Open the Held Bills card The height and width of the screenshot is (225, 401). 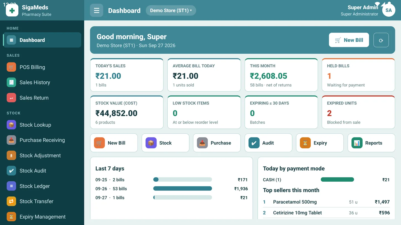[358, 75]
